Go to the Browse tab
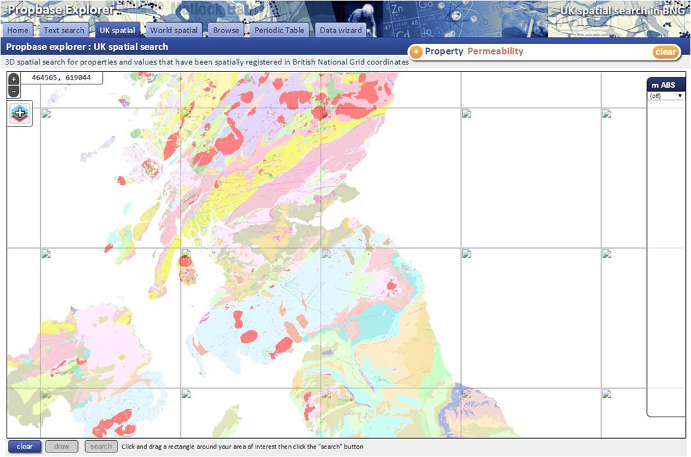The height and width of the screenshot is (457, 691). point(226,30)
